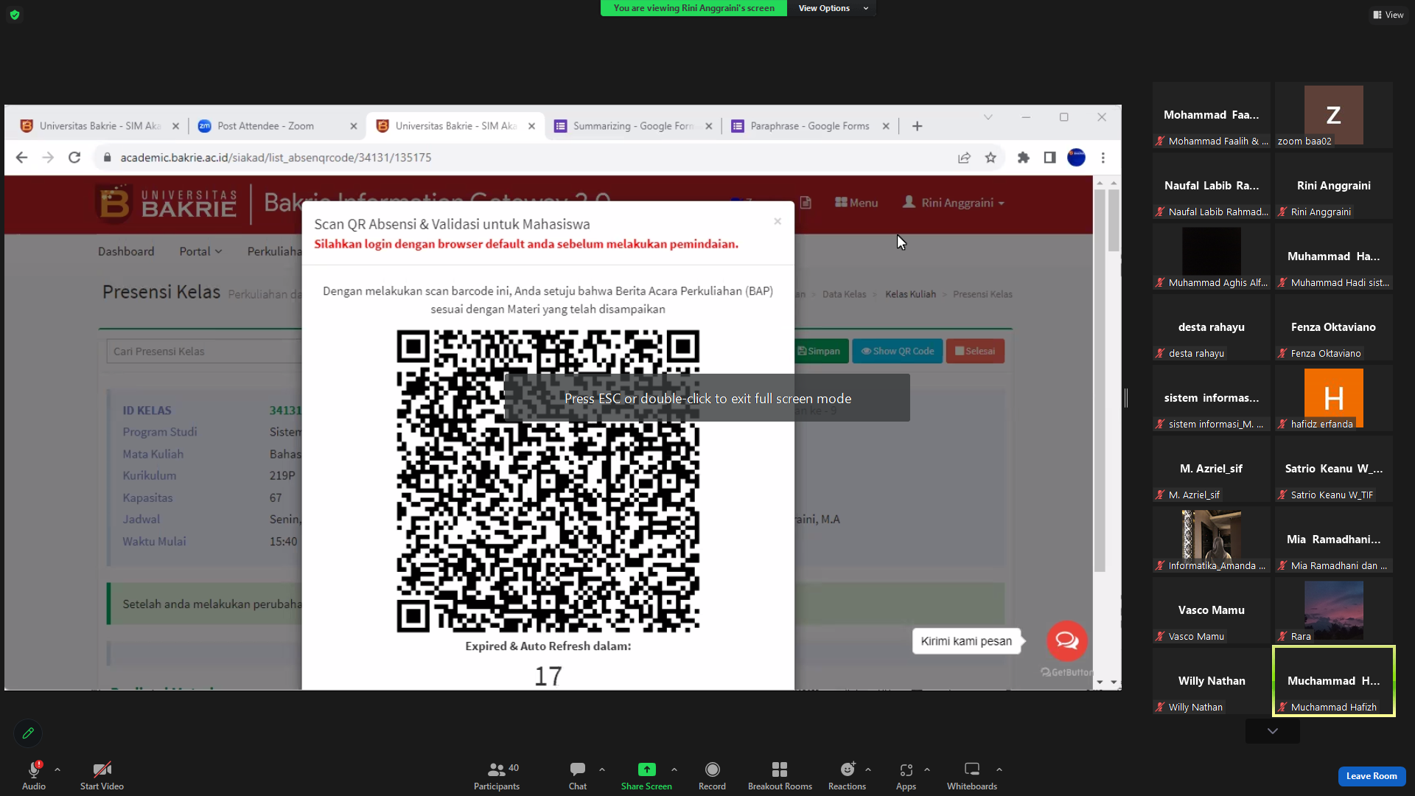This screenshot has width=1415, height=796.
Task: Unmute the Audio microphone in Zoom
Action: (34, 775)
